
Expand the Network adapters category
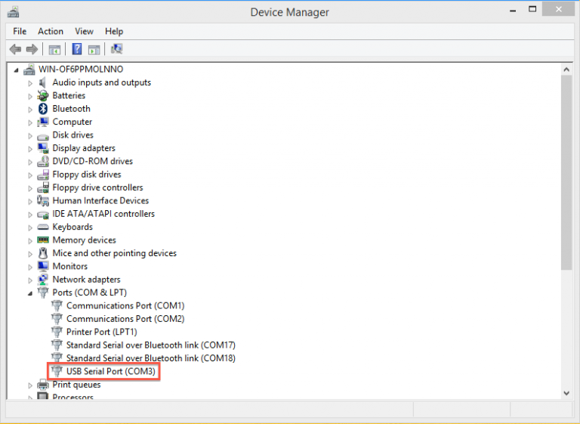(31, 280)
